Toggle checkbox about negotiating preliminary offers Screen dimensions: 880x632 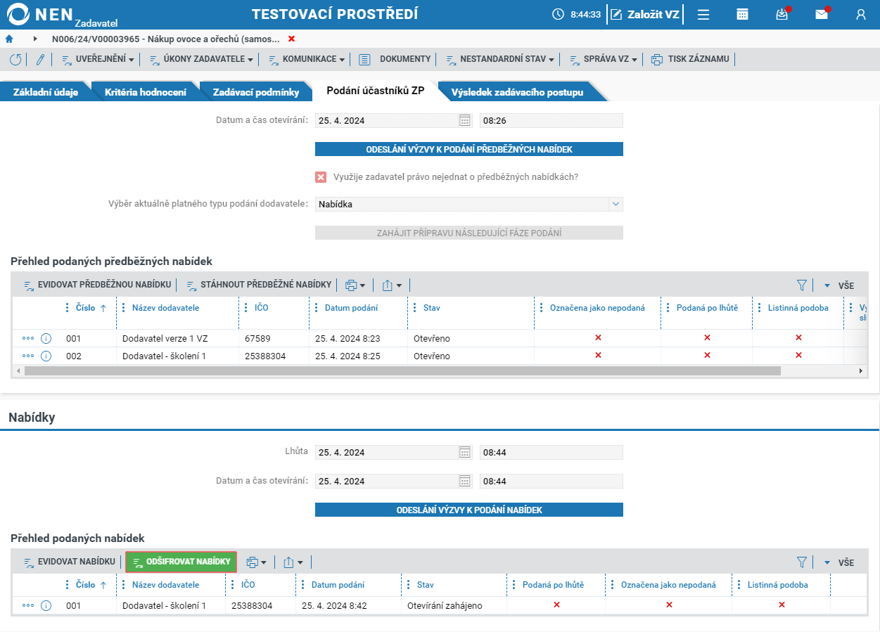point(321,177)
